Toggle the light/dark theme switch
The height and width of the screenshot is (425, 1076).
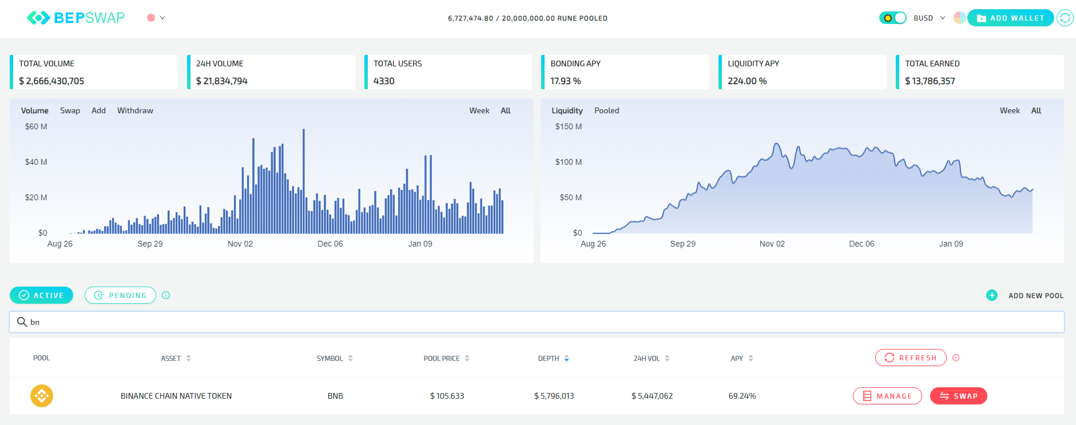tap(892, 18)
